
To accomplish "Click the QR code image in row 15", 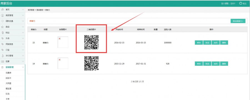I will 91,42.
